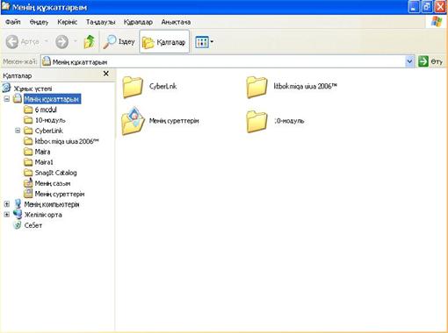
Task: Toggle the CyberLink tree expander
Action: point(18,131)
